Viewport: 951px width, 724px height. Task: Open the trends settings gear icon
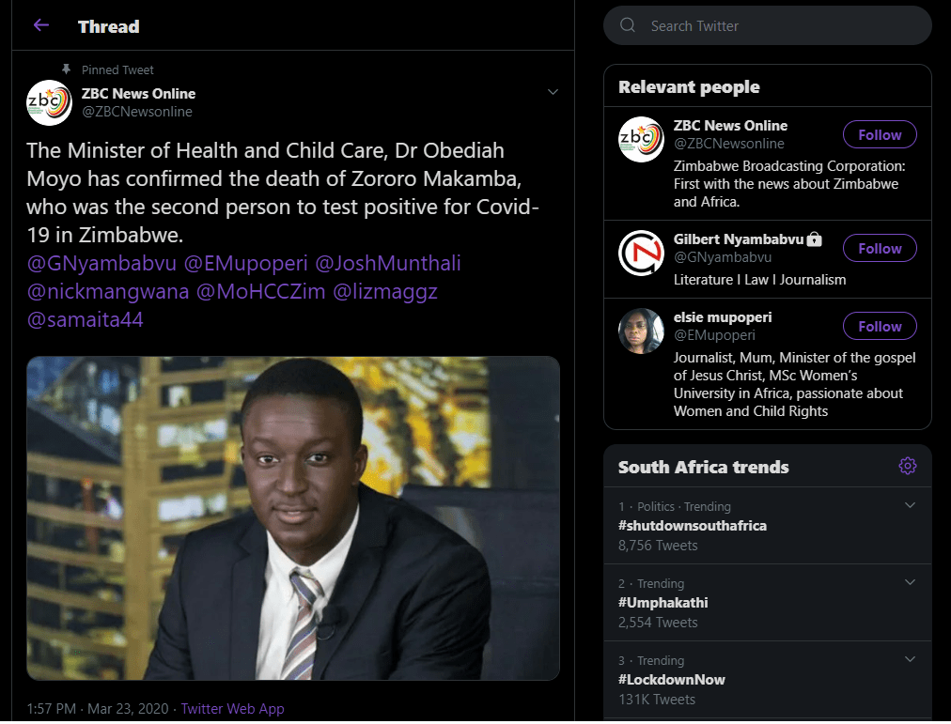click(907, 466)
